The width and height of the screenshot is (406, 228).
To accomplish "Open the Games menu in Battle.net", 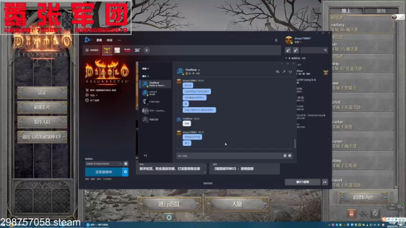I will click(x=99, y=40).
